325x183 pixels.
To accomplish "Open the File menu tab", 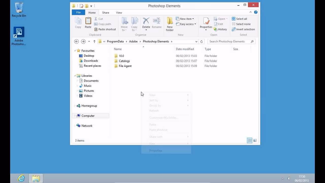I will tap(78, 12).
